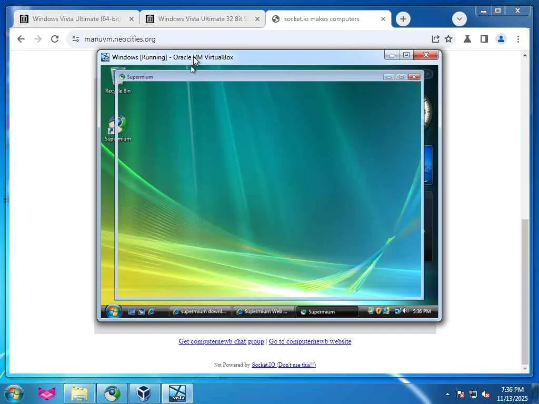Image resolution: width=539 pixels, height=404 pixels.
Task: Click the scrollbar down arrow
Action: [x=525, y=369]
